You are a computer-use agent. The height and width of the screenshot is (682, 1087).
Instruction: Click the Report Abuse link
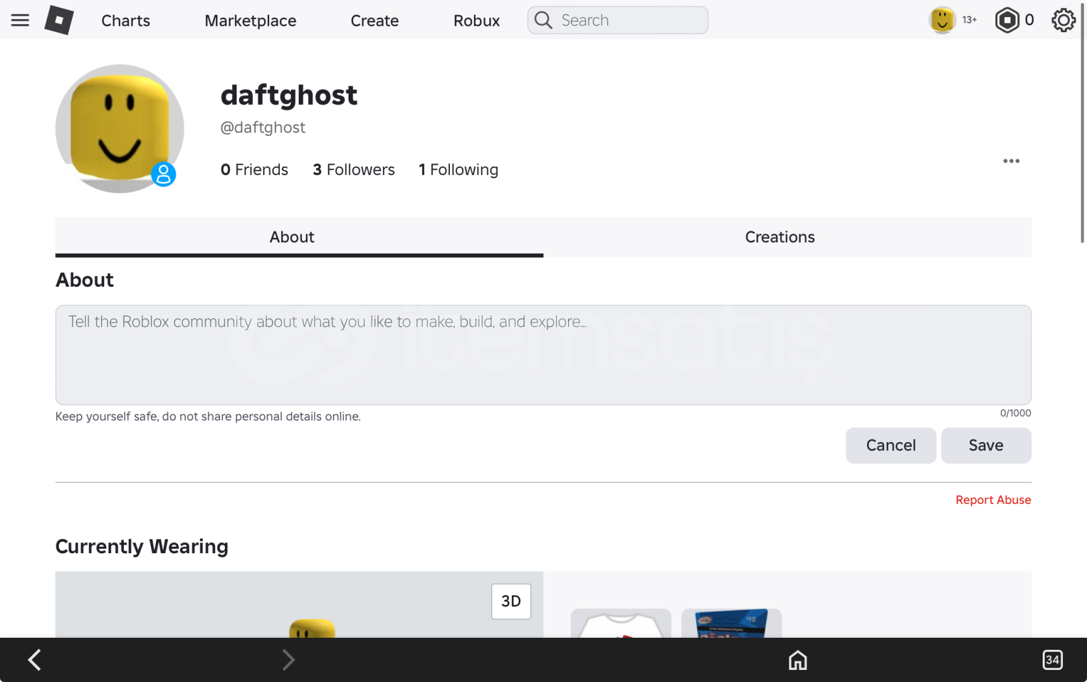pos(993,500)
